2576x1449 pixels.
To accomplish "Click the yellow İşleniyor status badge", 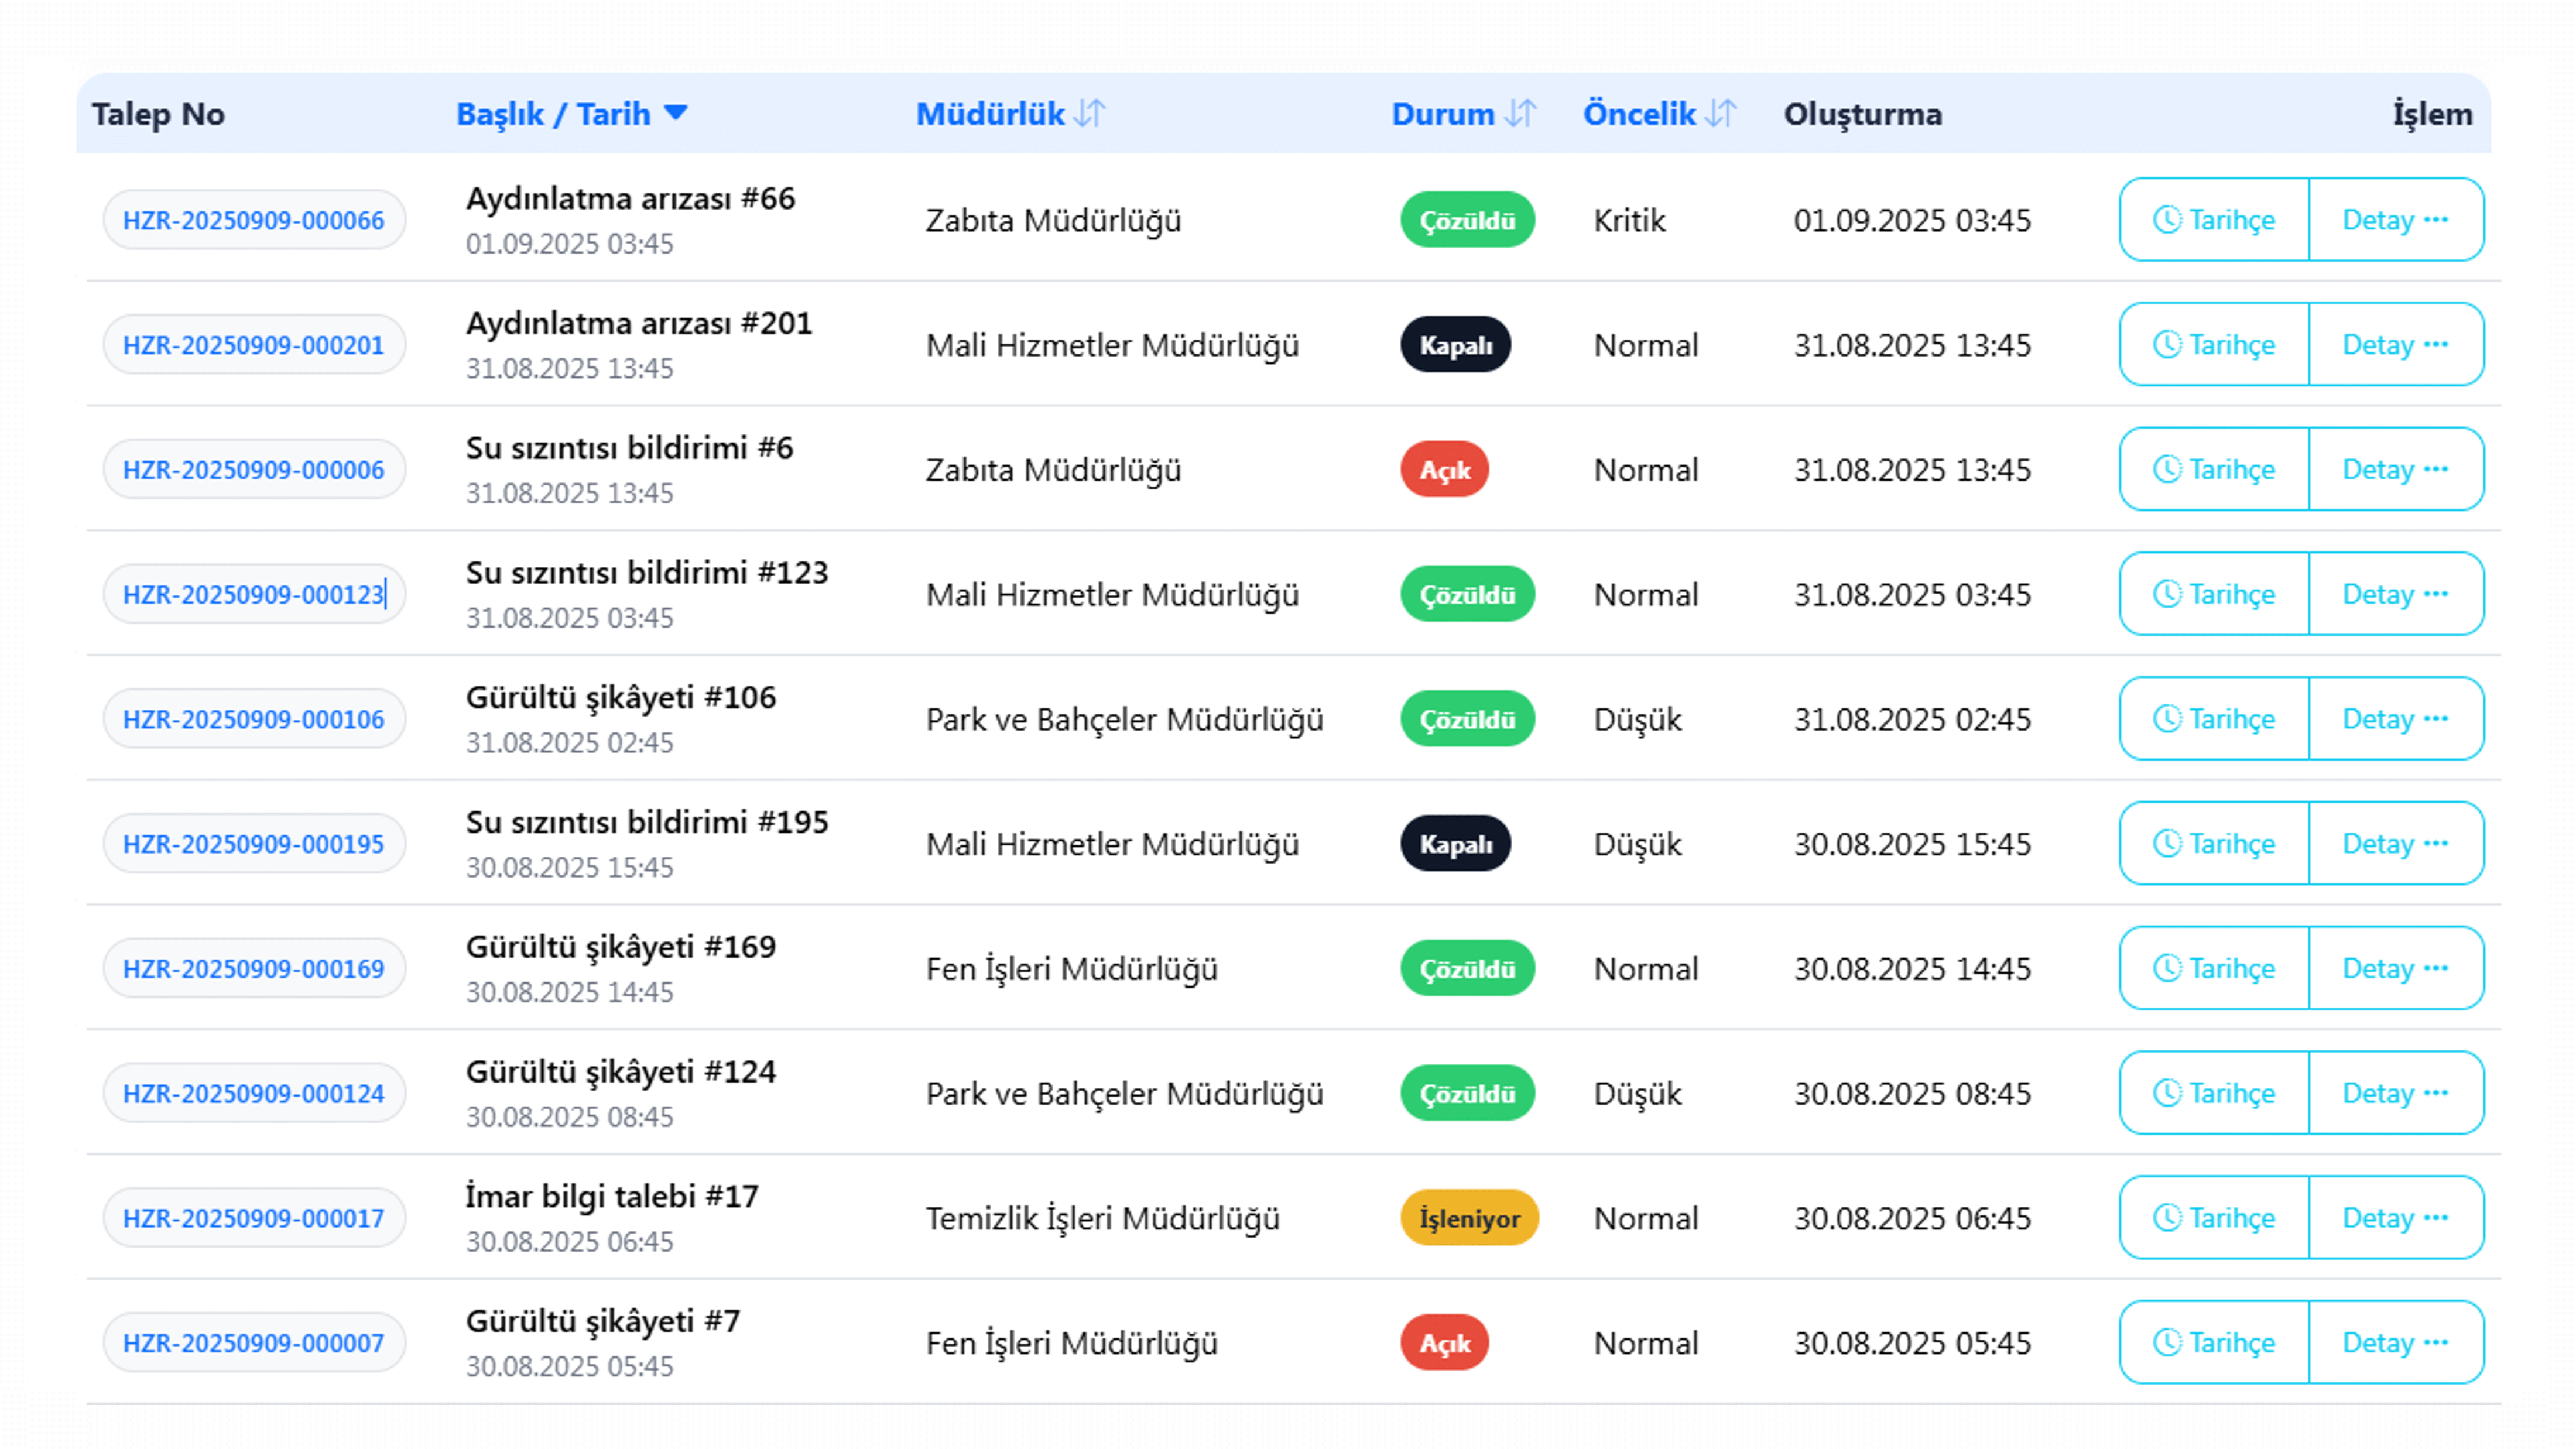I will coord(1468,1218).
